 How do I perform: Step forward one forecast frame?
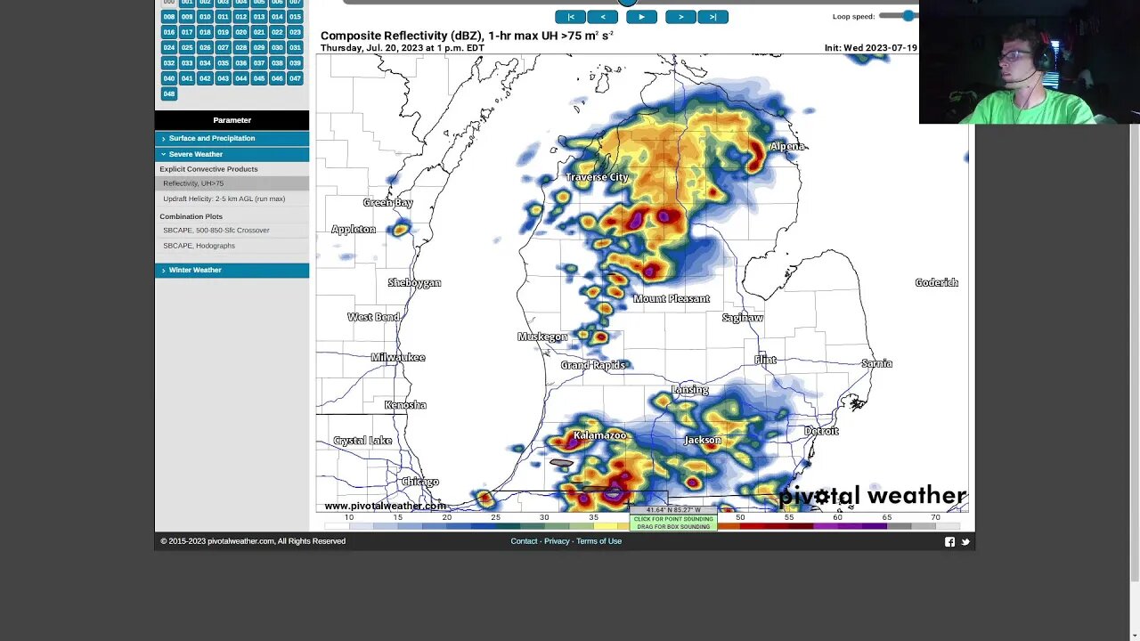[x=680, y=17]
